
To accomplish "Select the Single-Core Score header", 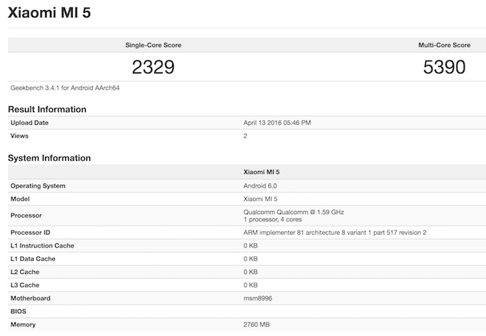I will 153,45.
